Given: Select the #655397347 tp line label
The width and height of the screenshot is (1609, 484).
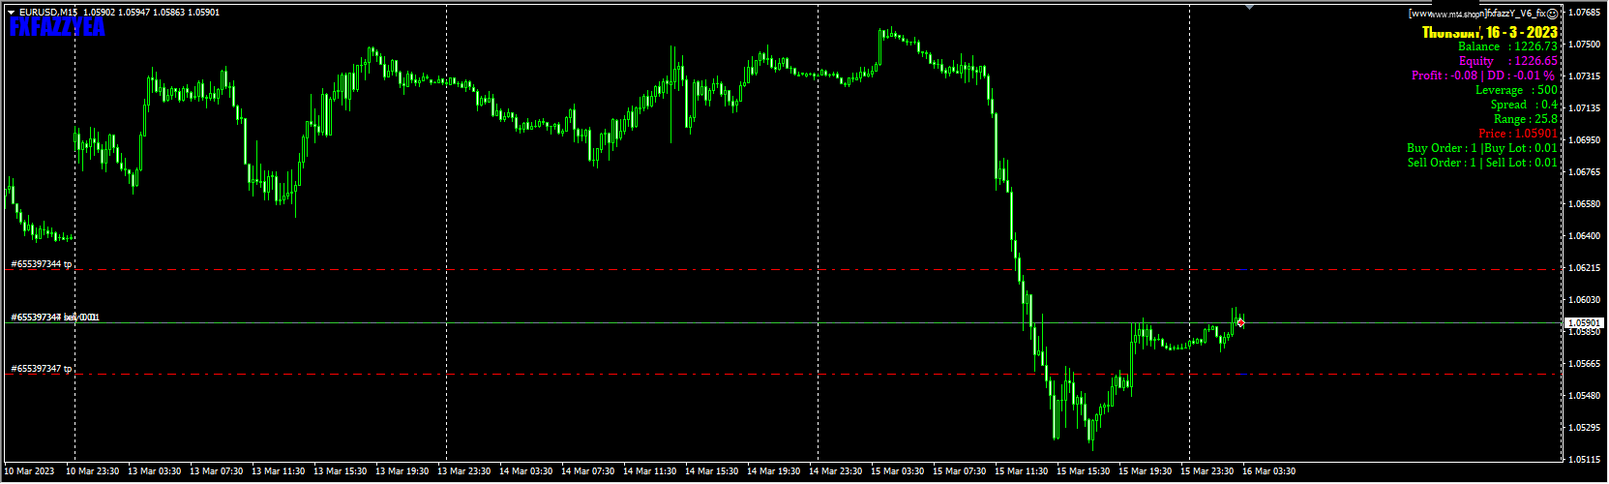Looking at the screenshot, I should pos(42,369).
